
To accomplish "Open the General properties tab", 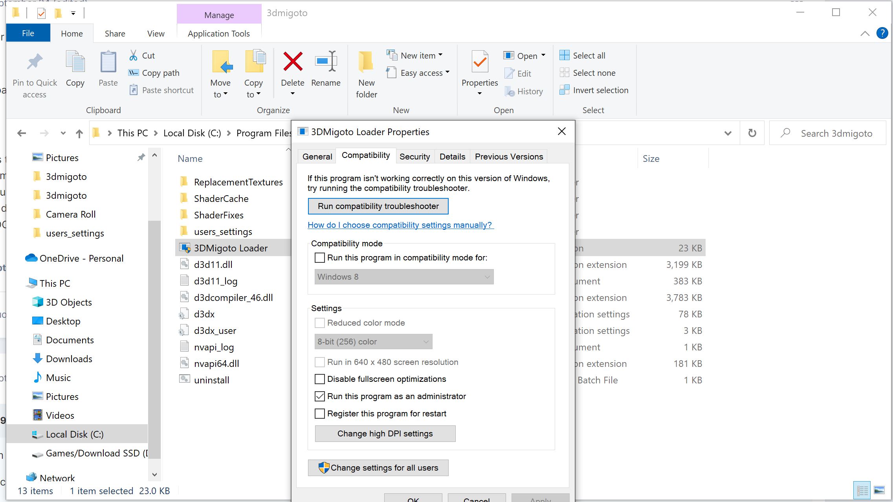I will (x=317, y=156).
